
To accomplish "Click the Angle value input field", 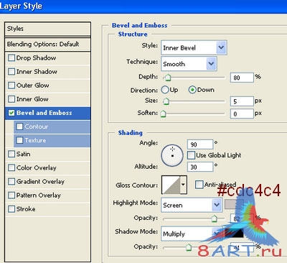I will [200, 144].
